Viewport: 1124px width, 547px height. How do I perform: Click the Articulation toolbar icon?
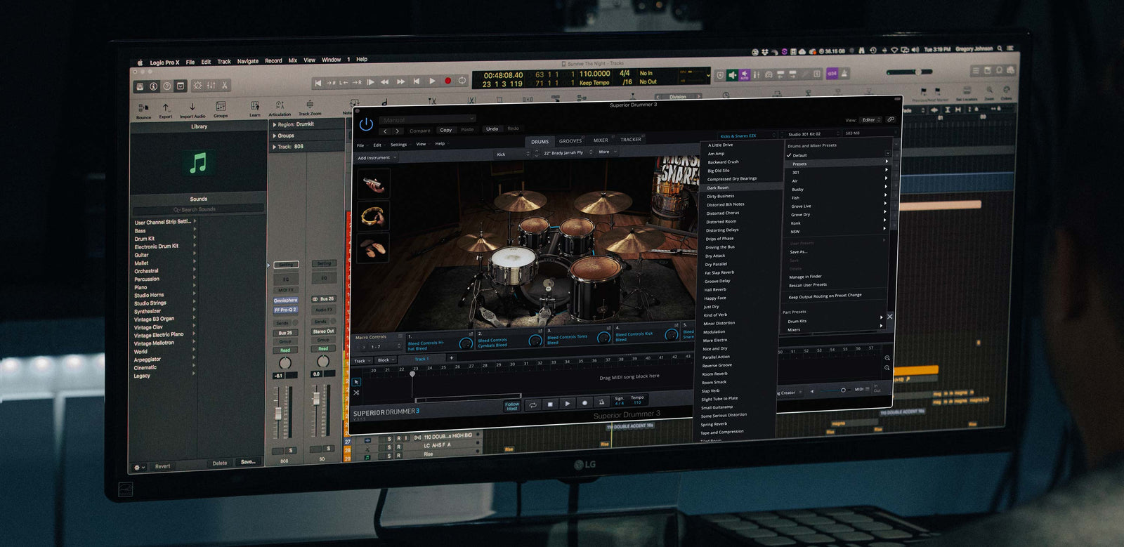coord(280,108)
